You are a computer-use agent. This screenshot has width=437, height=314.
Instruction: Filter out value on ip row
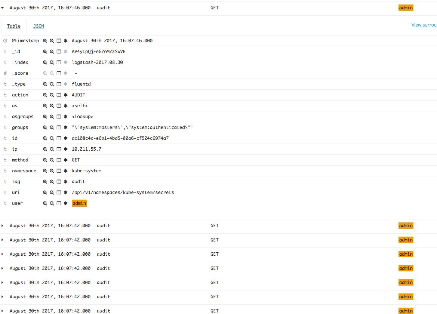(52, 150)
